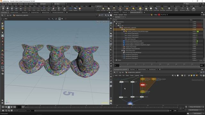This screenshot has width=205, height=115.
Task: Select the Font shelf tool
Action: click(x=59, y=9)
